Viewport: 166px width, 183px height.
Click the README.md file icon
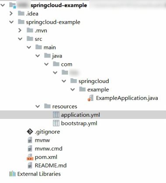(x=30, y=165)
